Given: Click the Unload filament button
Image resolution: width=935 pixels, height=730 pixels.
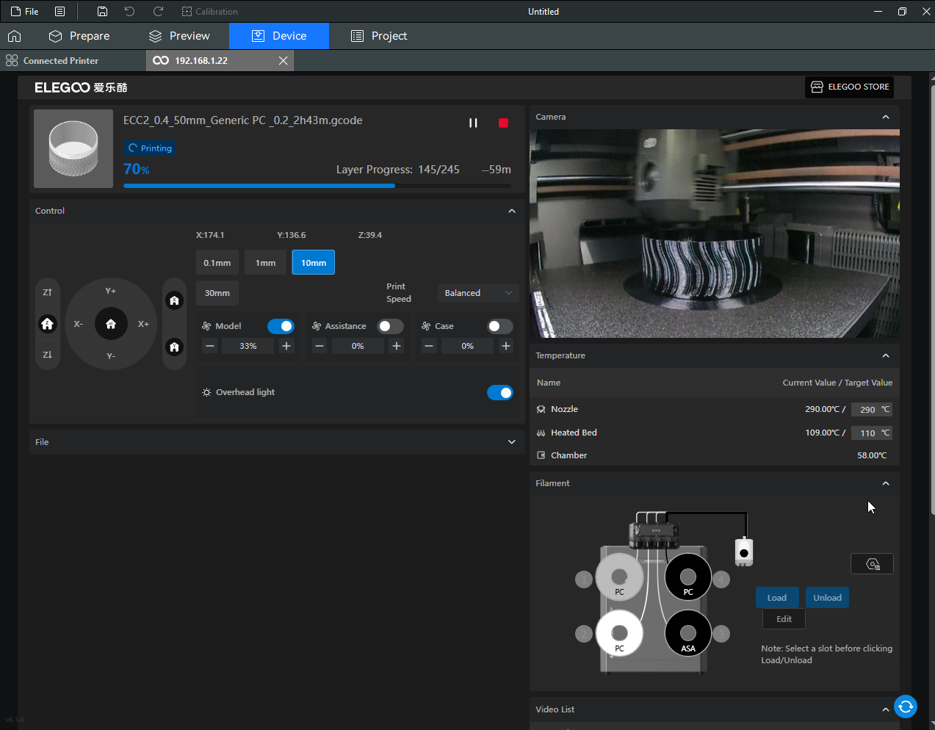Looking at the screenshot, I should tap(827, 598).
